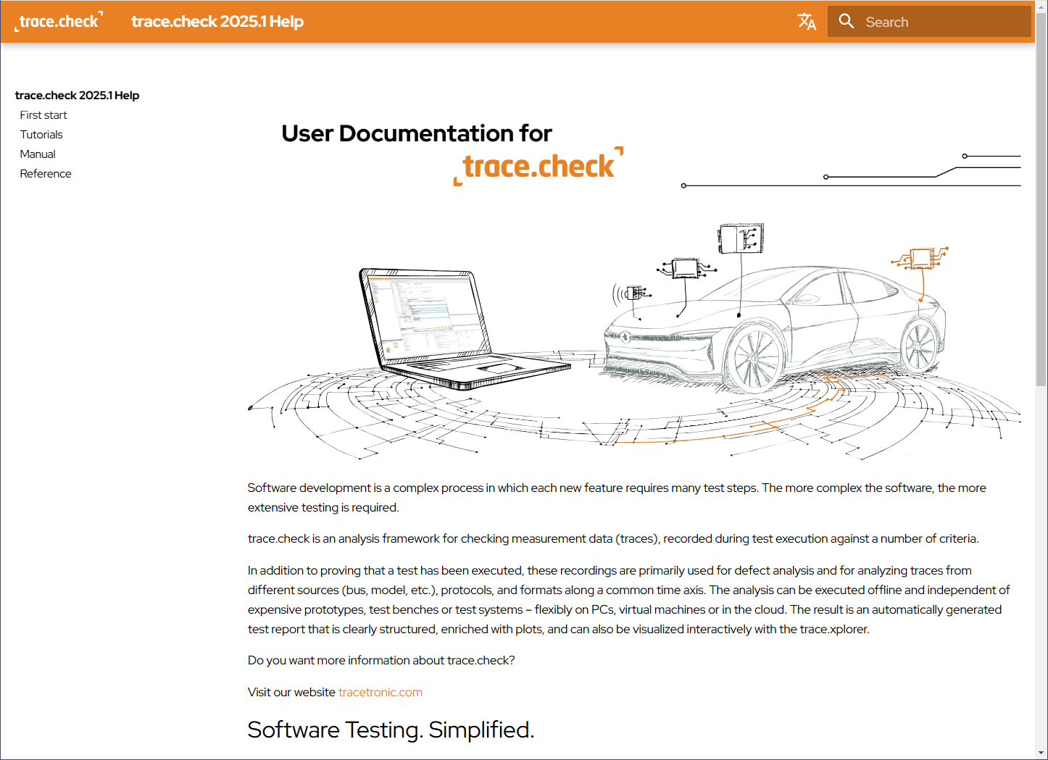Open the First start section
The image size is (1048, 760).
(43, 114)
